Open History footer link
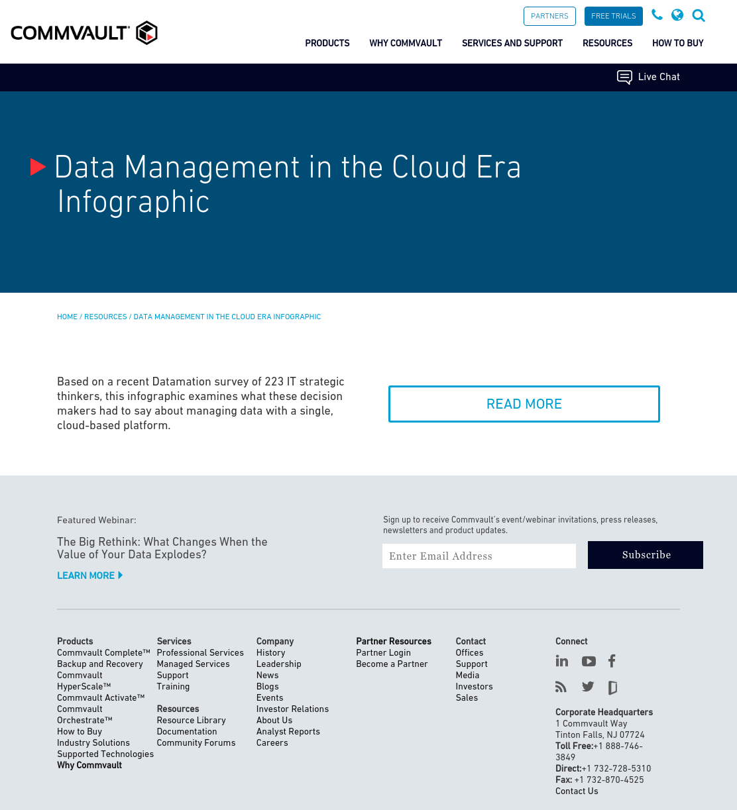This screenshot has width=737, height=810. (271, 653)
